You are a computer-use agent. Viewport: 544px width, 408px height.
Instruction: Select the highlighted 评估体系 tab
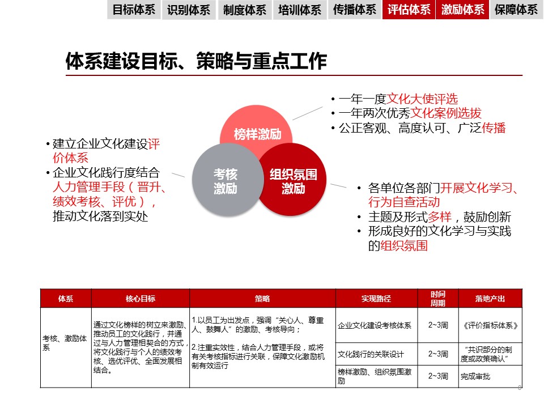coord(409,10)
